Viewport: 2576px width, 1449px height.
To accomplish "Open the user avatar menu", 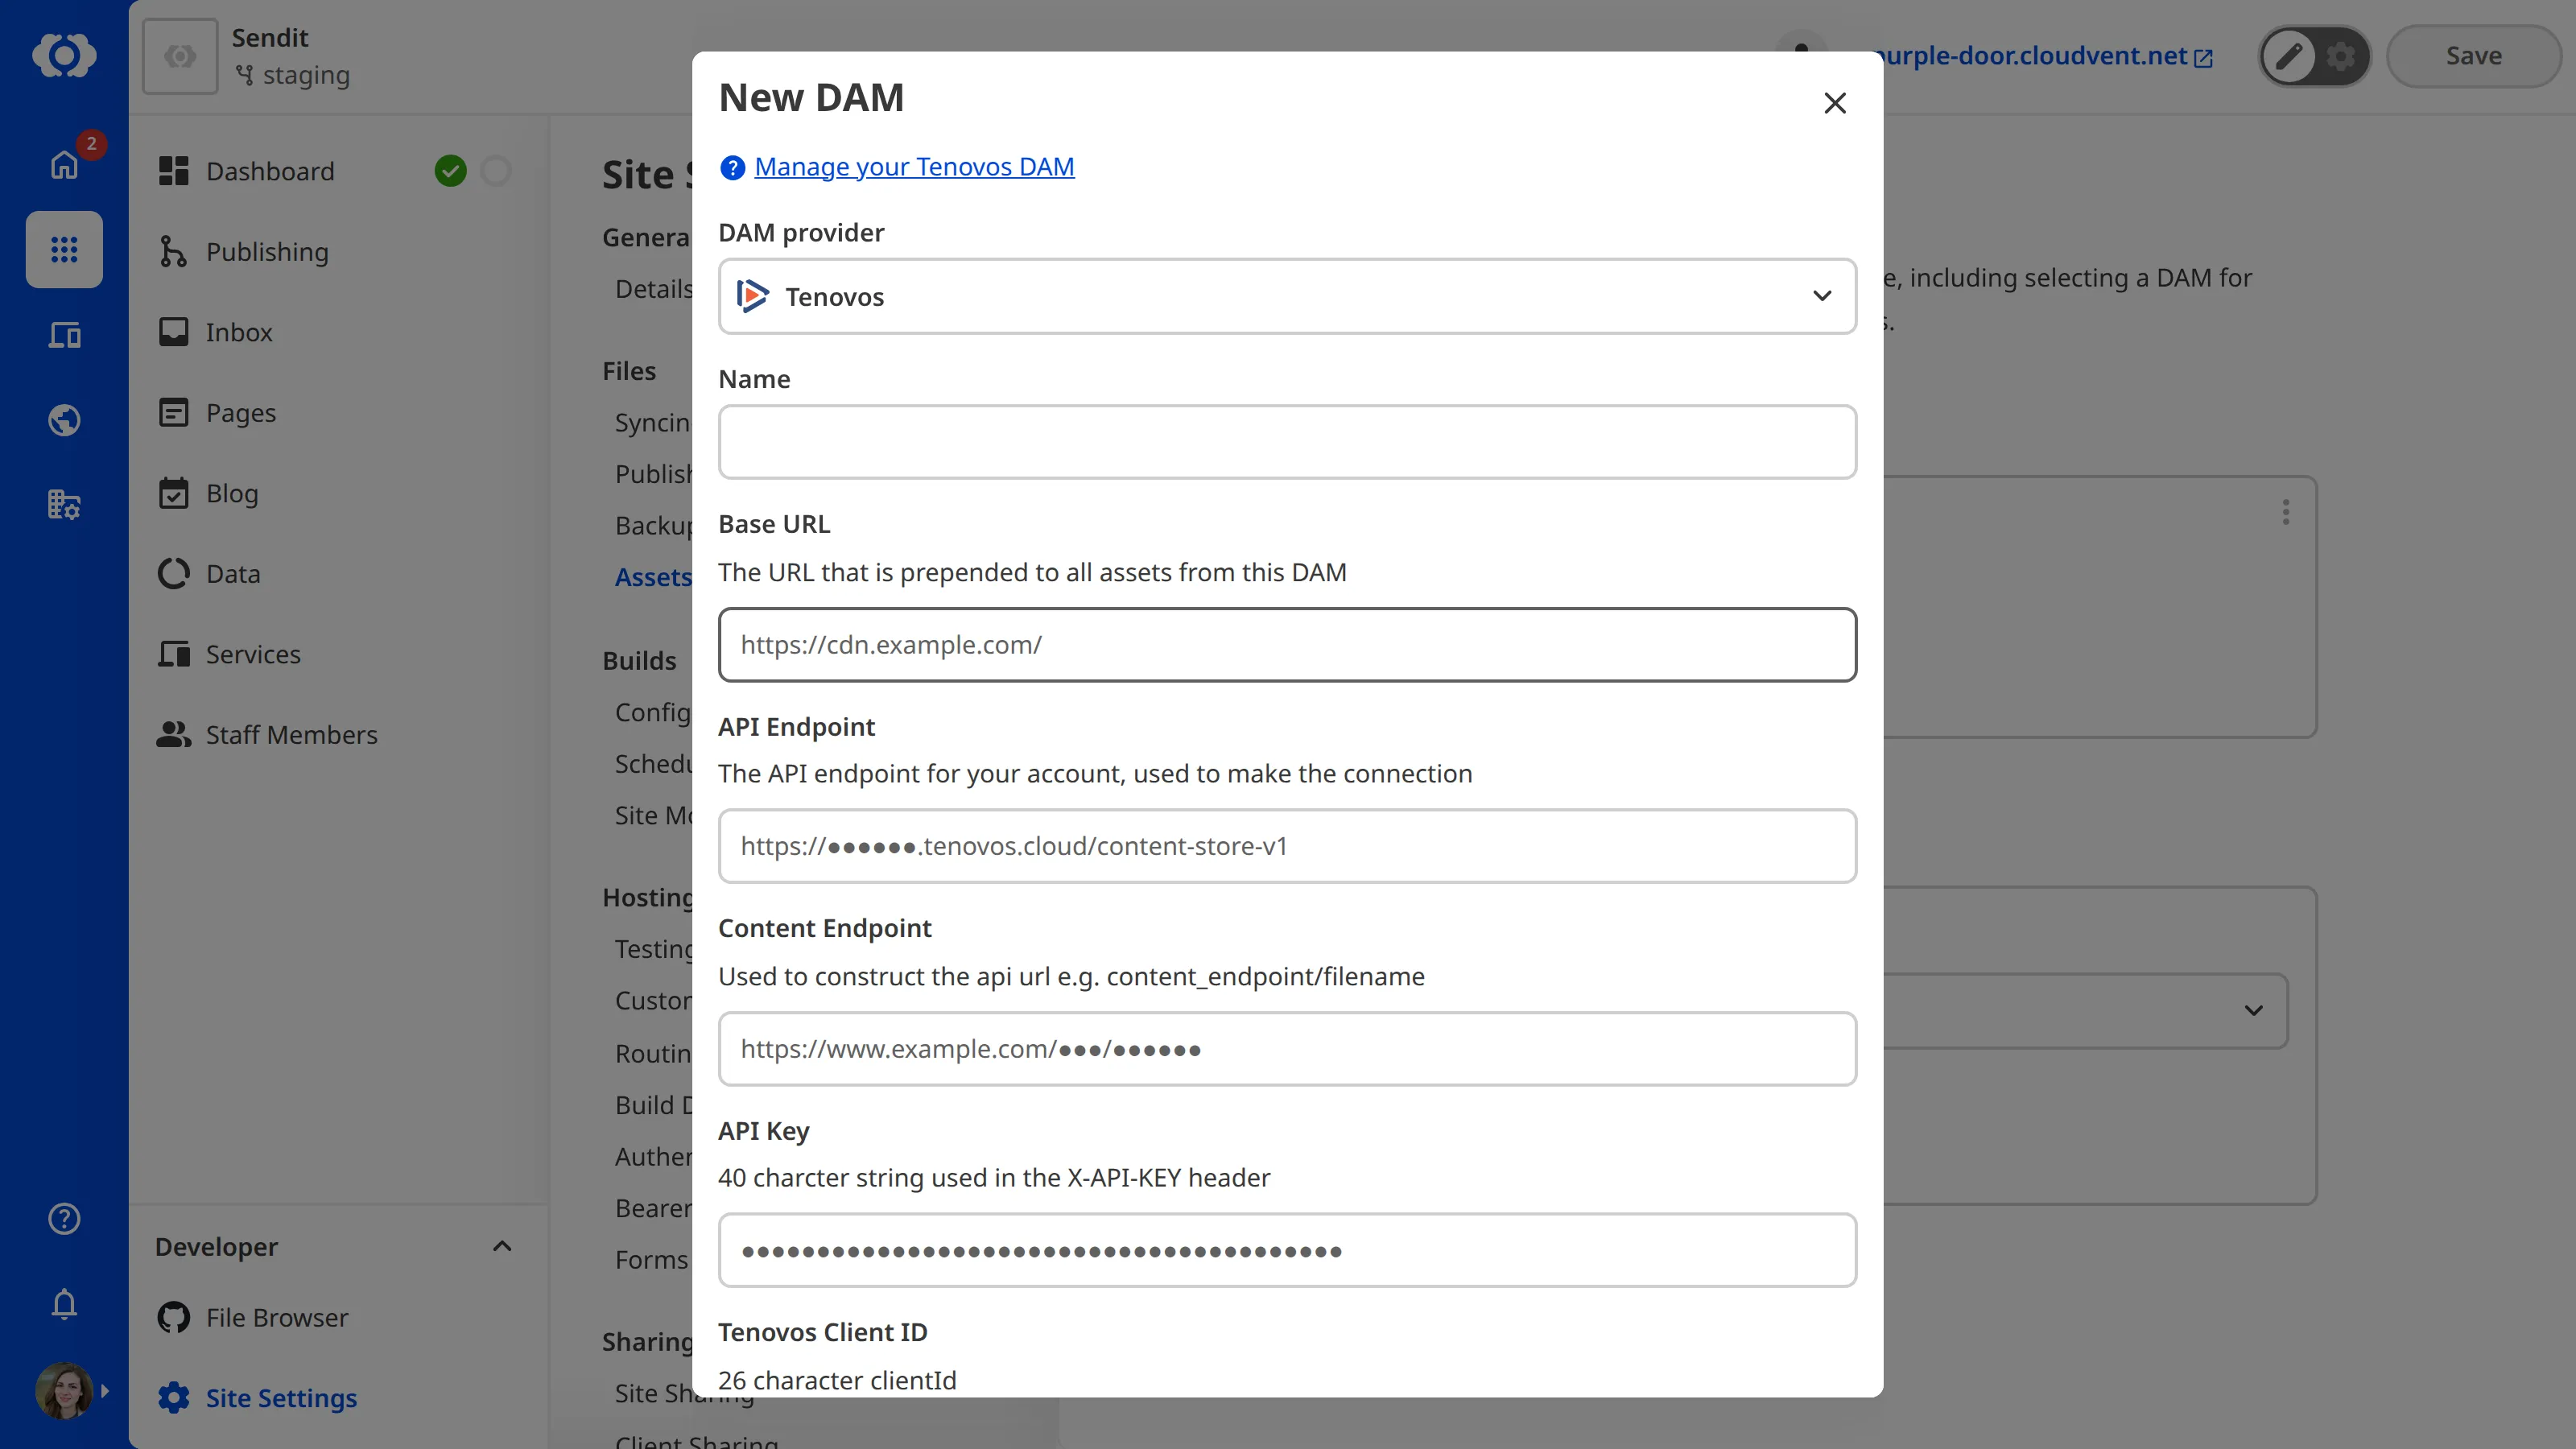I will [x=64, y=1390].
